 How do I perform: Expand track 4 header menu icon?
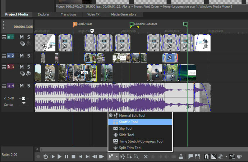4,86
